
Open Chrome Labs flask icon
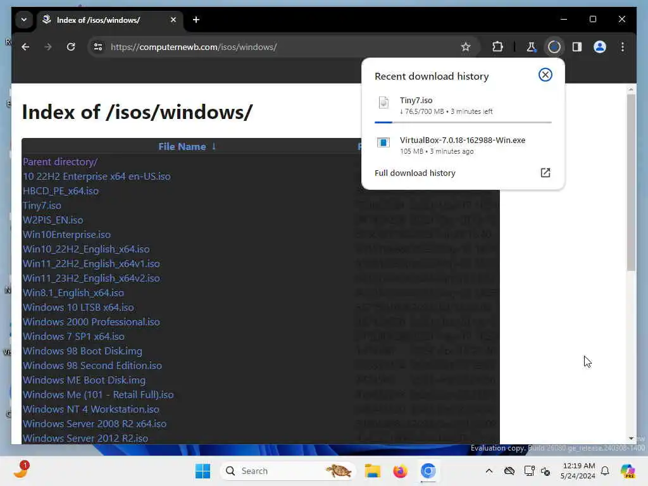(x=531, y=47)
